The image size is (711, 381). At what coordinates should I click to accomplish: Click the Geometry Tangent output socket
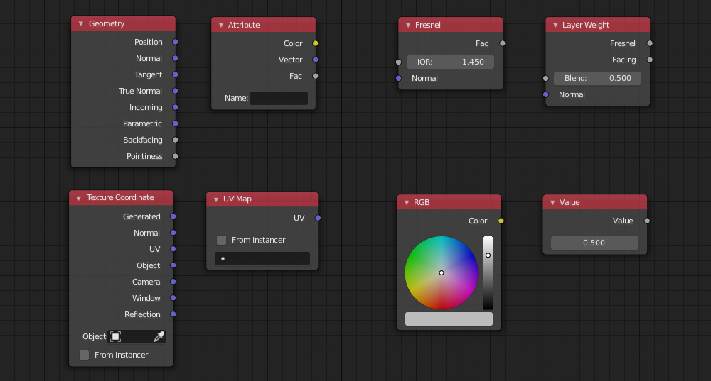175,74
